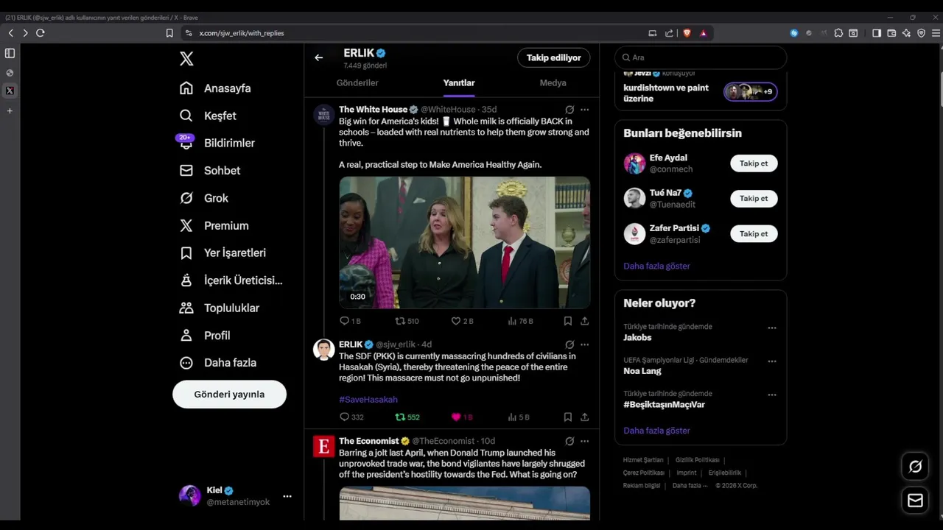Reload the page in Brave
The height and width of the screenshot is (530, 943).
point(40,32)
